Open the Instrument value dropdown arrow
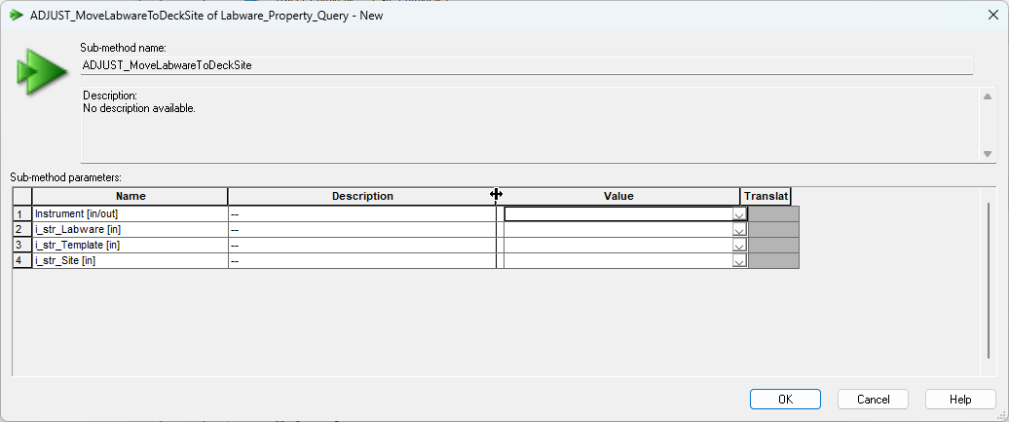Viewport: 1009px width, 422px height. (739, 214)
